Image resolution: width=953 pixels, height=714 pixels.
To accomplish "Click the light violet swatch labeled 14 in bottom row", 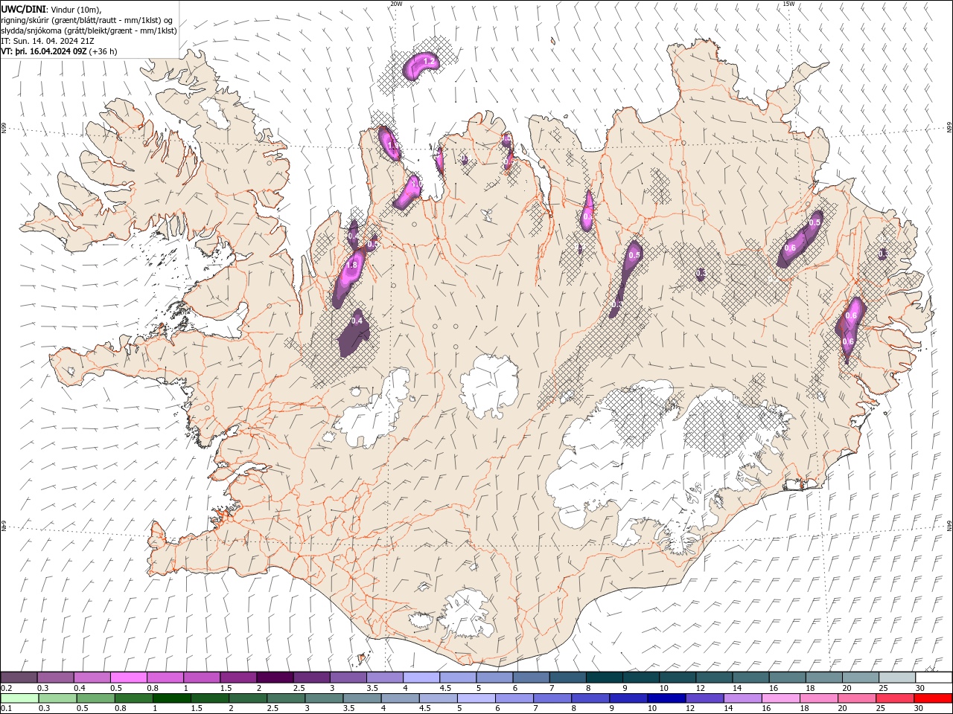I will coord(742,698).
